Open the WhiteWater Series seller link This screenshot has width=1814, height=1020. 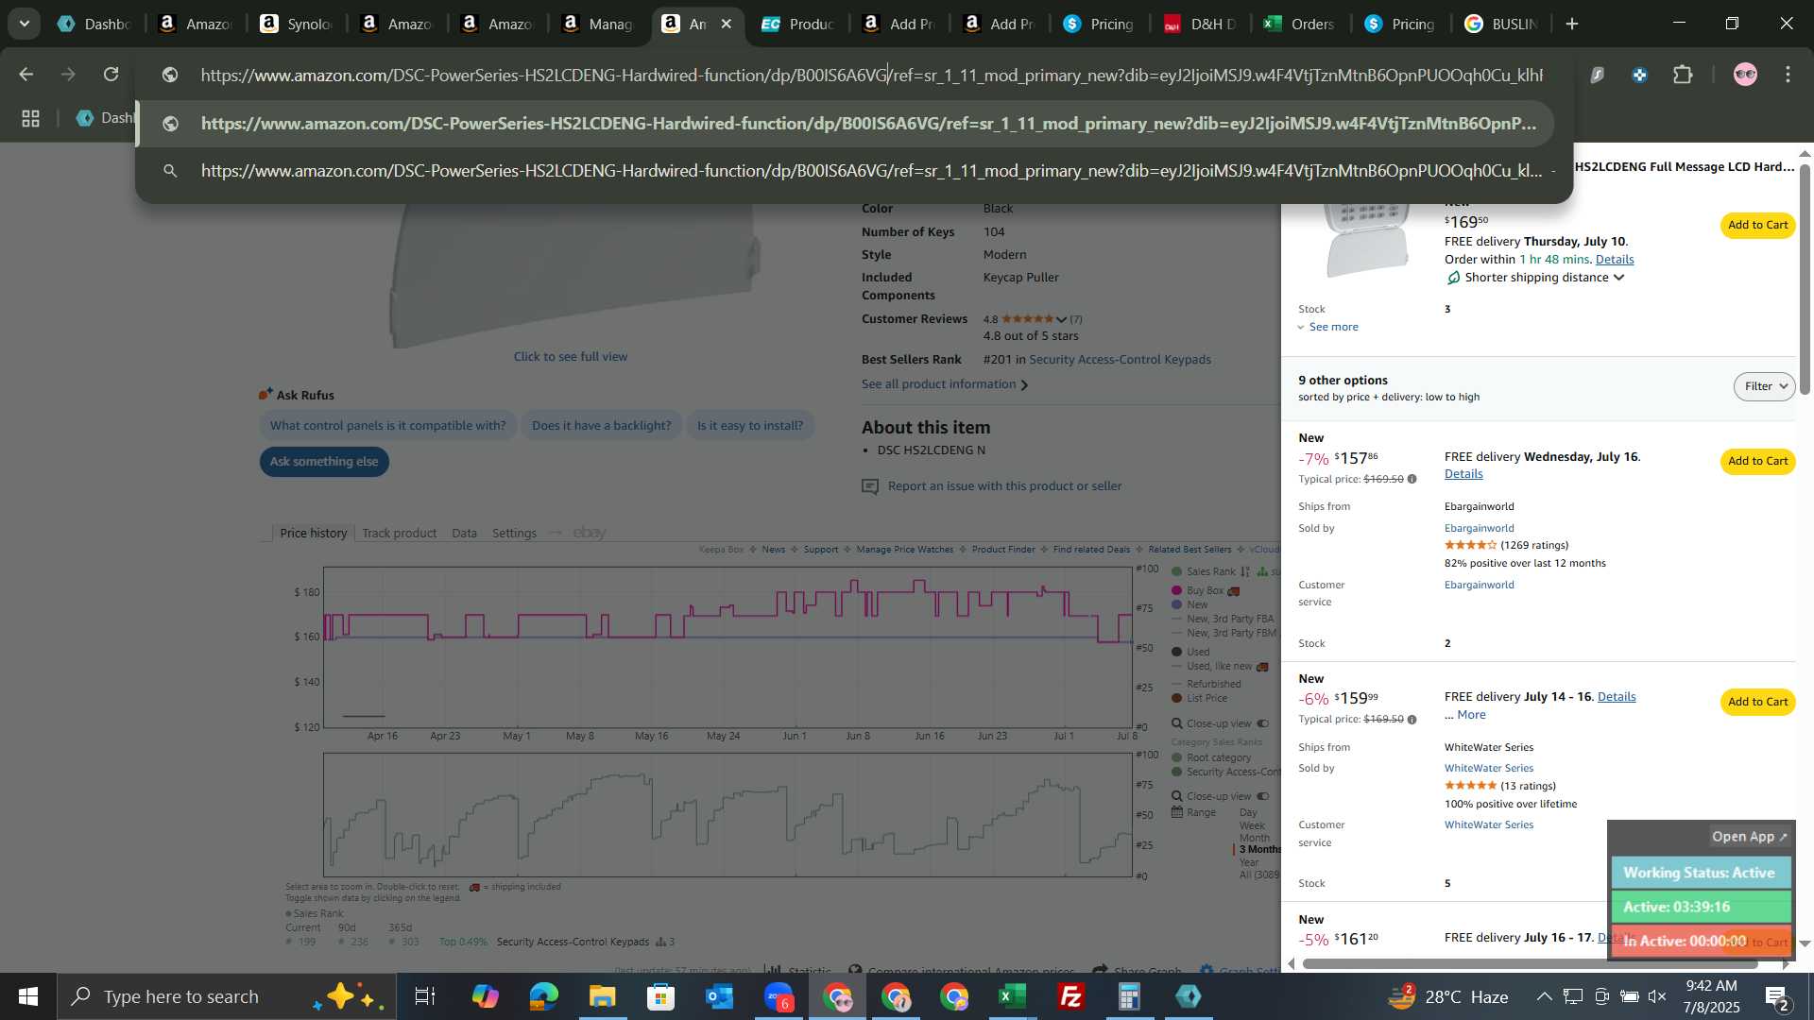click(x=1489, y=769)
